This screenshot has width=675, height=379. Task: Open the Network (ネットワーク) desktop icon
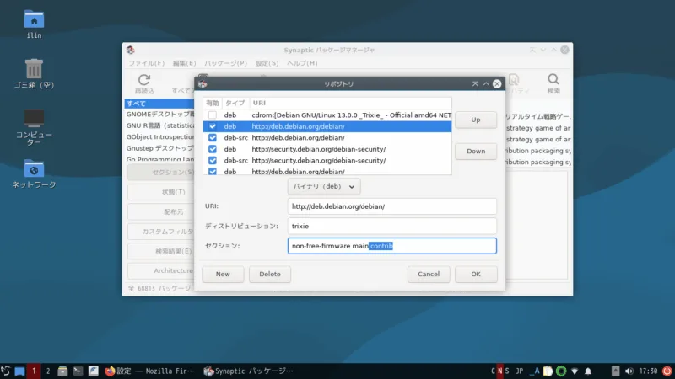click(34, 168)
